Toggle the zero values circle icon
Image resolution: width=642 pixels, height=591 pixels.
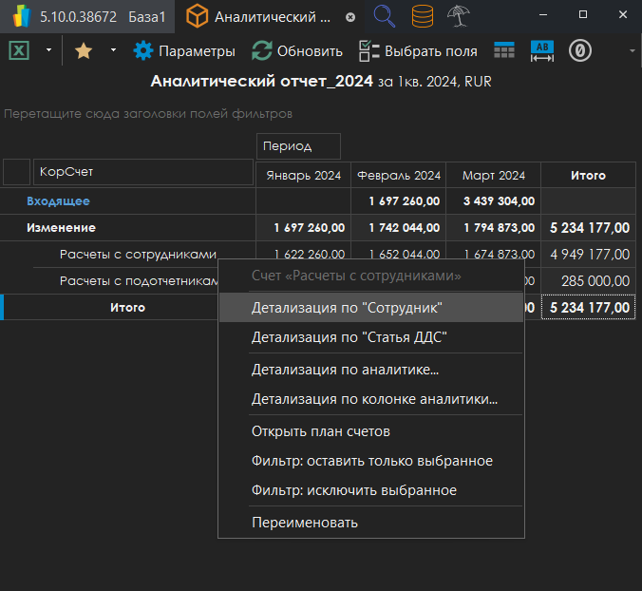tap(580, 51)
